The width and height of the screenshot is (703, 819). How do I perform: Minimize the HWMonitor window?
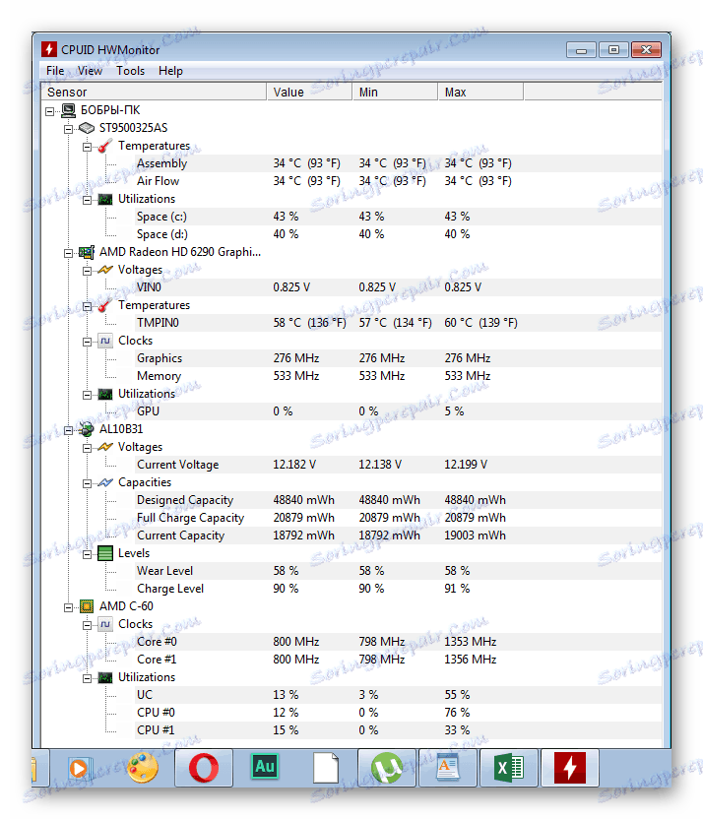(x=581, y=50)
